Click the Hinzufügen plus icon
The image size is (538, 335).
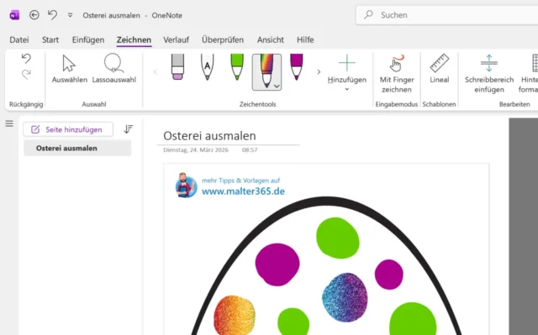[x=347, y=63]
